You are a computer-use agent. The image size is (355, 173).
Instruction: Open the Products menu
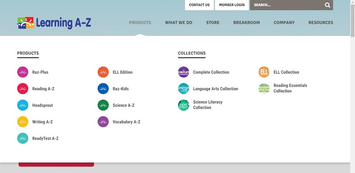[140, 23]
